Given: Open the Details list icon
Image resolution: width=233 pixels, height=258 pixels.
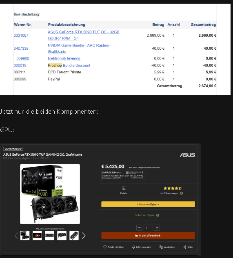Looking at the screenshot, I should 124,188.
